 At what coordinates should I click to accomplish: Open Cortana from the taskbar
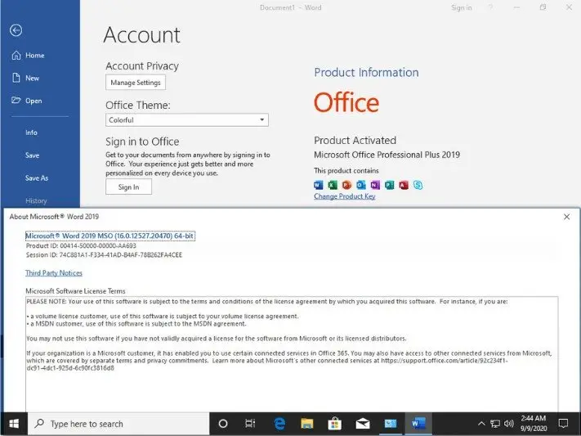pyautogui.click(x=223, y=424)
